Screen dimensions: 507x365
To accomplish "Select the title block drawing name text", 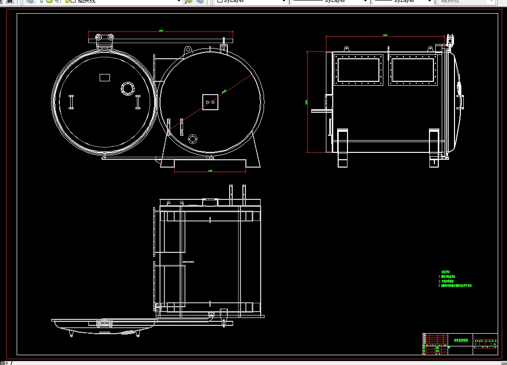I will click(x=460, y=340).
